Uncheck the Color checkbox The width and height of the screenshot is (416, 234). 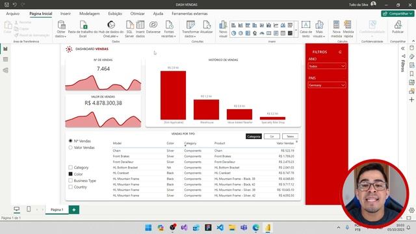pos(71,174)
